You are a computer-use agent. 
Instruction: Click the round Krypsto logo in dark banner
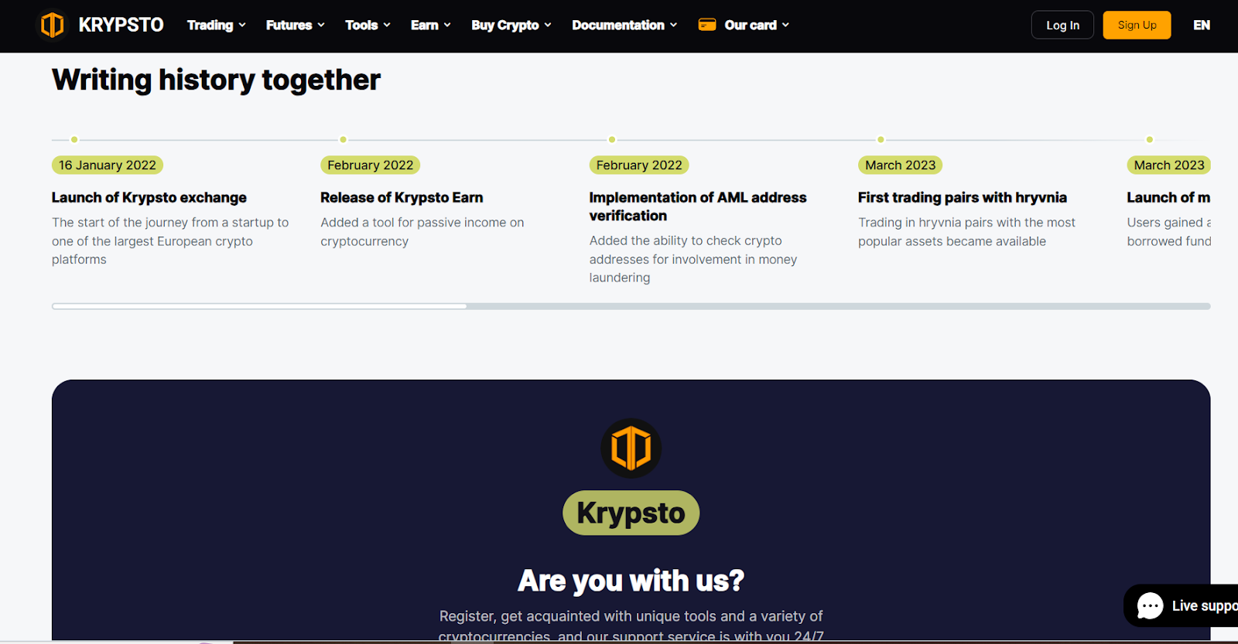coord(631,448)
